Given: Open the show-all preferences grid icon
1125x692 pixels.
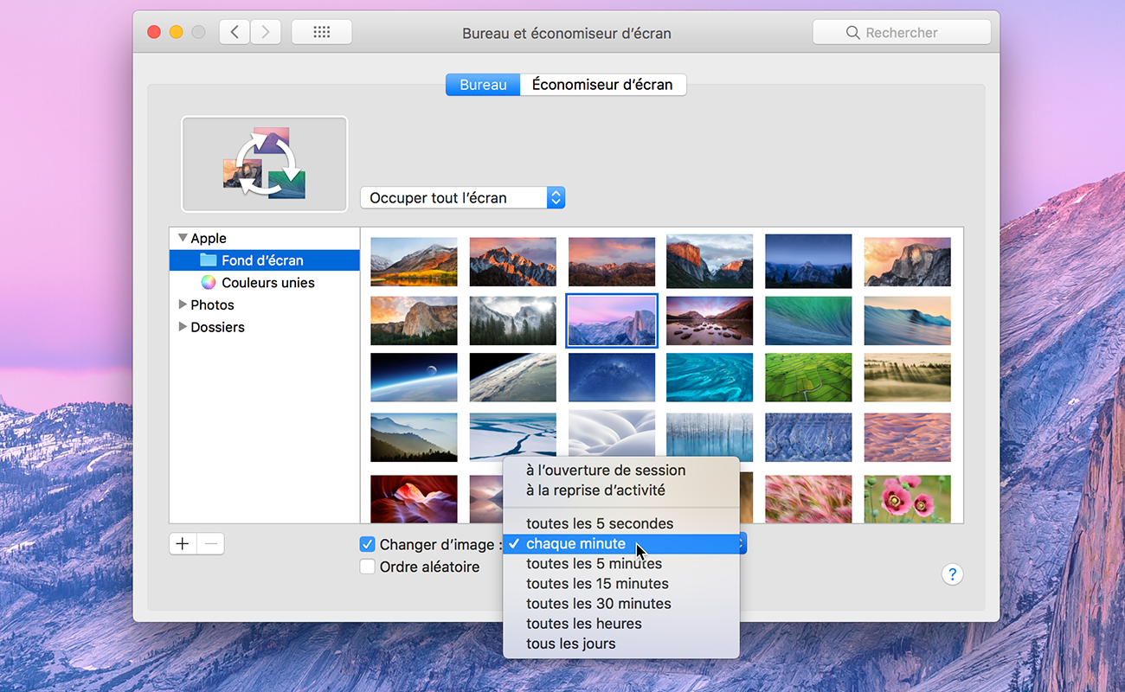Looking at the screenshot, I should (321, 31).
